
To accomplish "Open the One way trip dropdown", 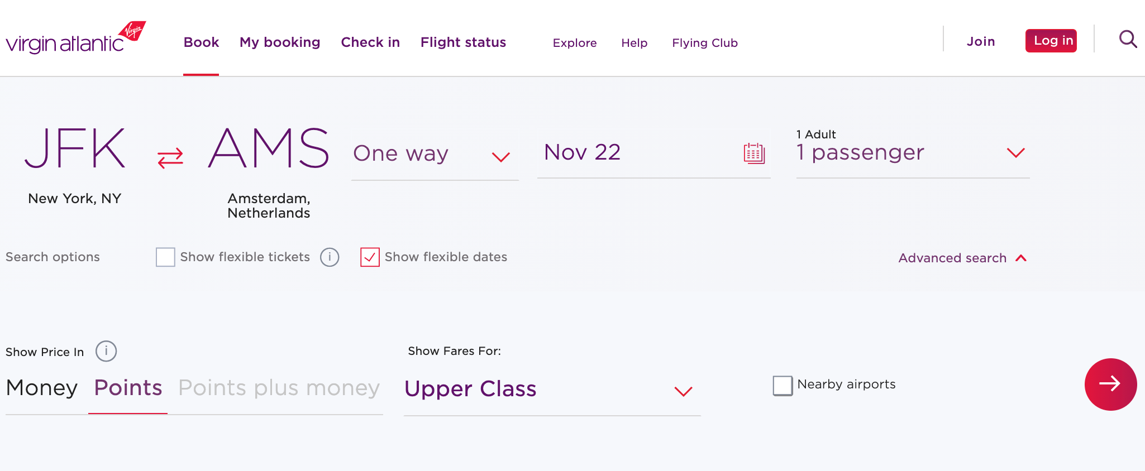I will (x=435, y=154).
